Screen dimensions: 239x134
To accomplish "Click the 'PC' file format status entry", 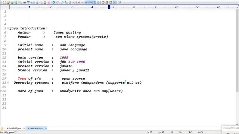I will [190, 133].
